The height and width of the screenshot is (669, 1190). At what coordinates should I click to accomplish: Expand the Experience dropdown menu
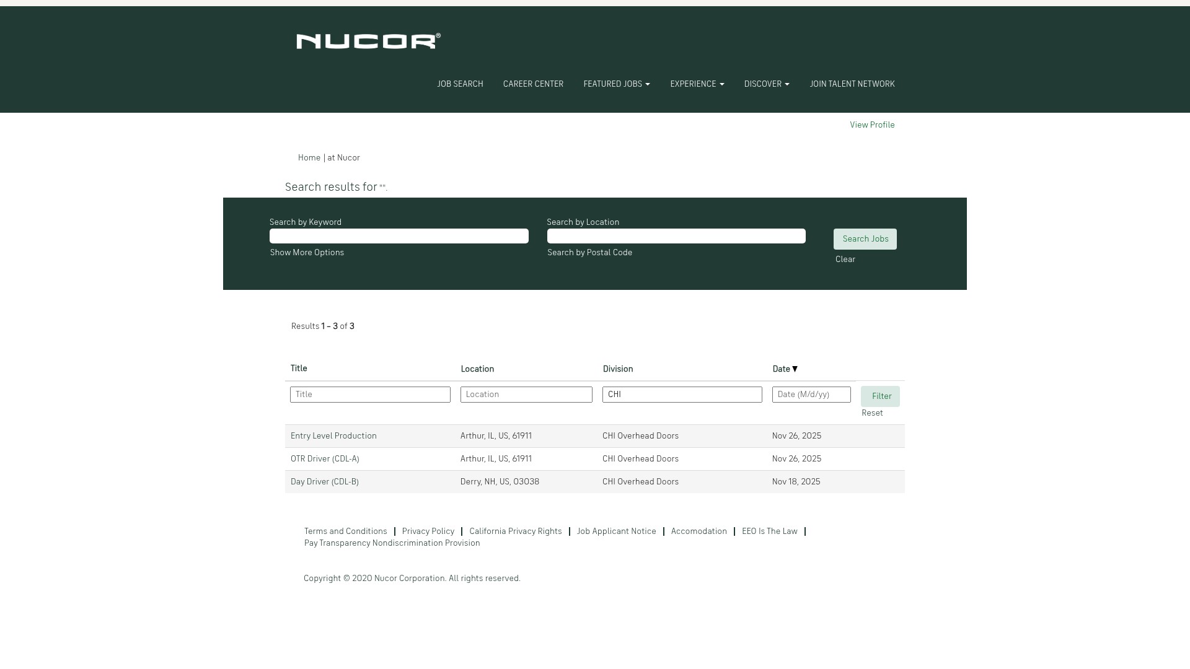(x=697, y=84)
